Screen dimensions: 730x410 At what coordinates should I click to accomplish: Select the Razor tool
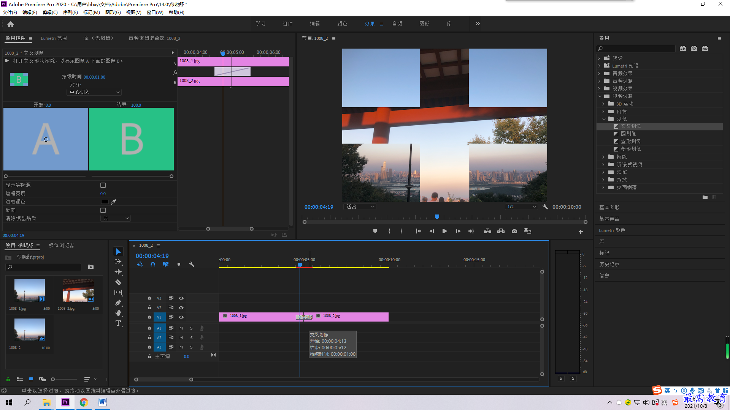(x=118, y=282)
